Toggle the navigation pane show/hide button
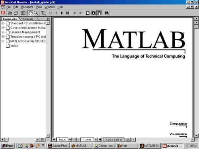 (23, 13)
